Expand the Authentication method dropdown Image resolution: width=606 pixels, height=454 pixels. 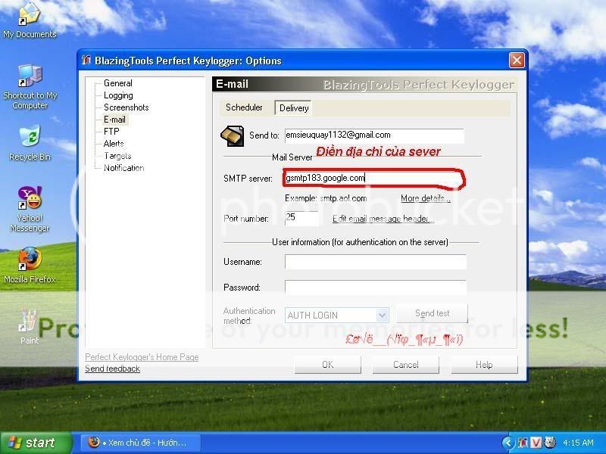382,315
